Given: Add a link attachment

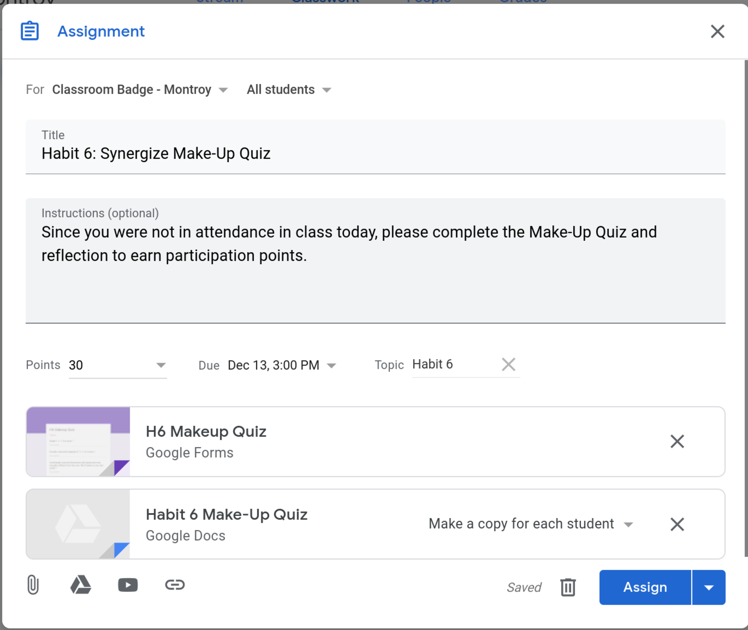Looking at the screenshot, I should pyautogui.click(x=175, y=585).
